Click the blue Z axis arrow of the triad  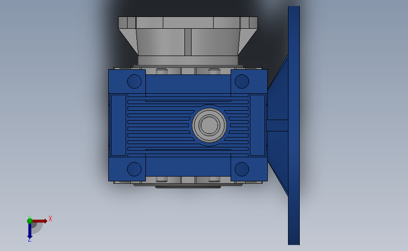tap(30, 231)
